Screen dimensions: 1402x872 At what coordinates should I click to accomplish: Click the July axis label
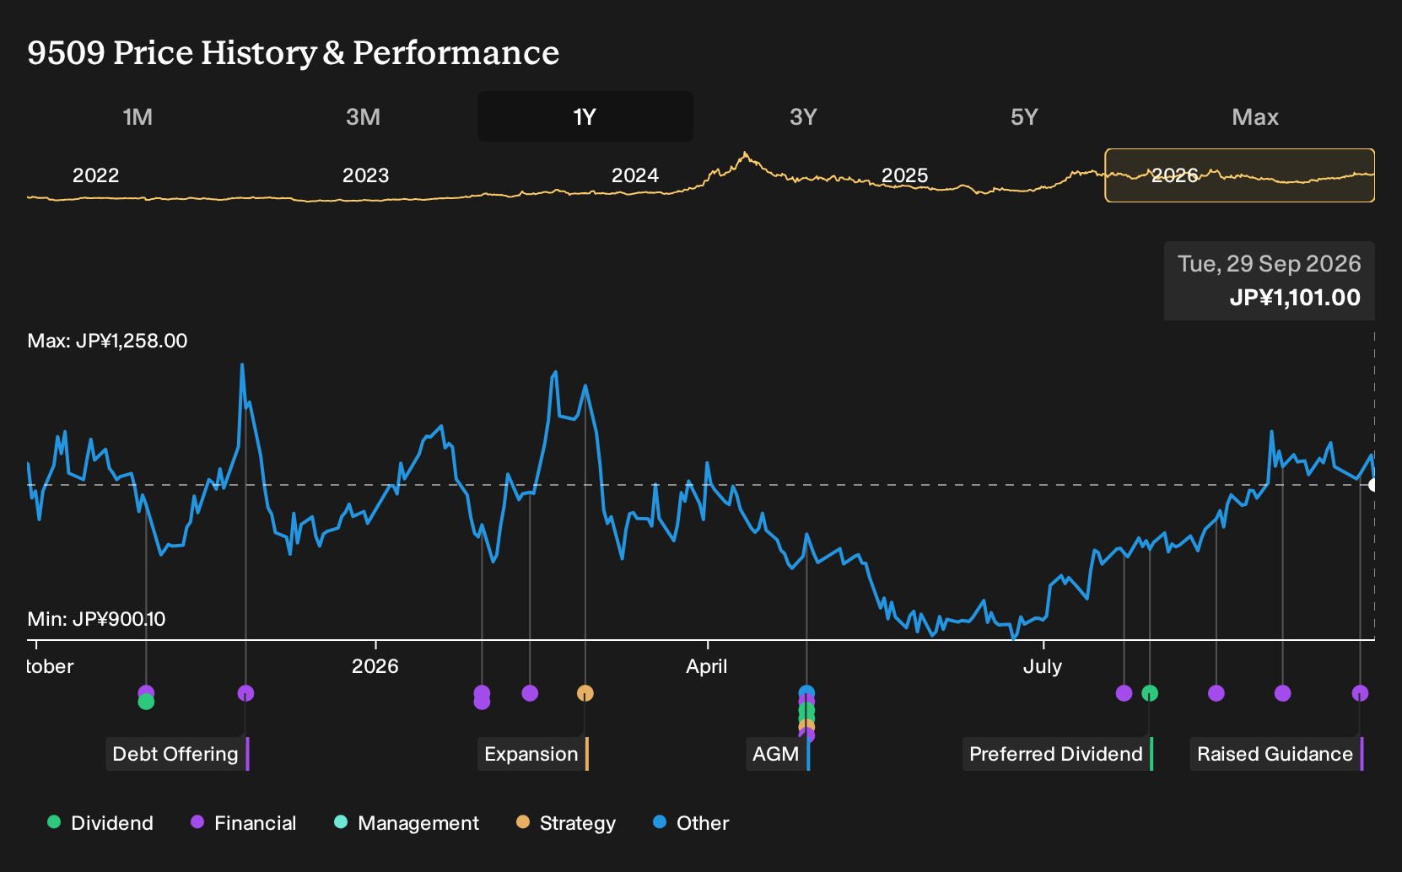coord(1043,666)
